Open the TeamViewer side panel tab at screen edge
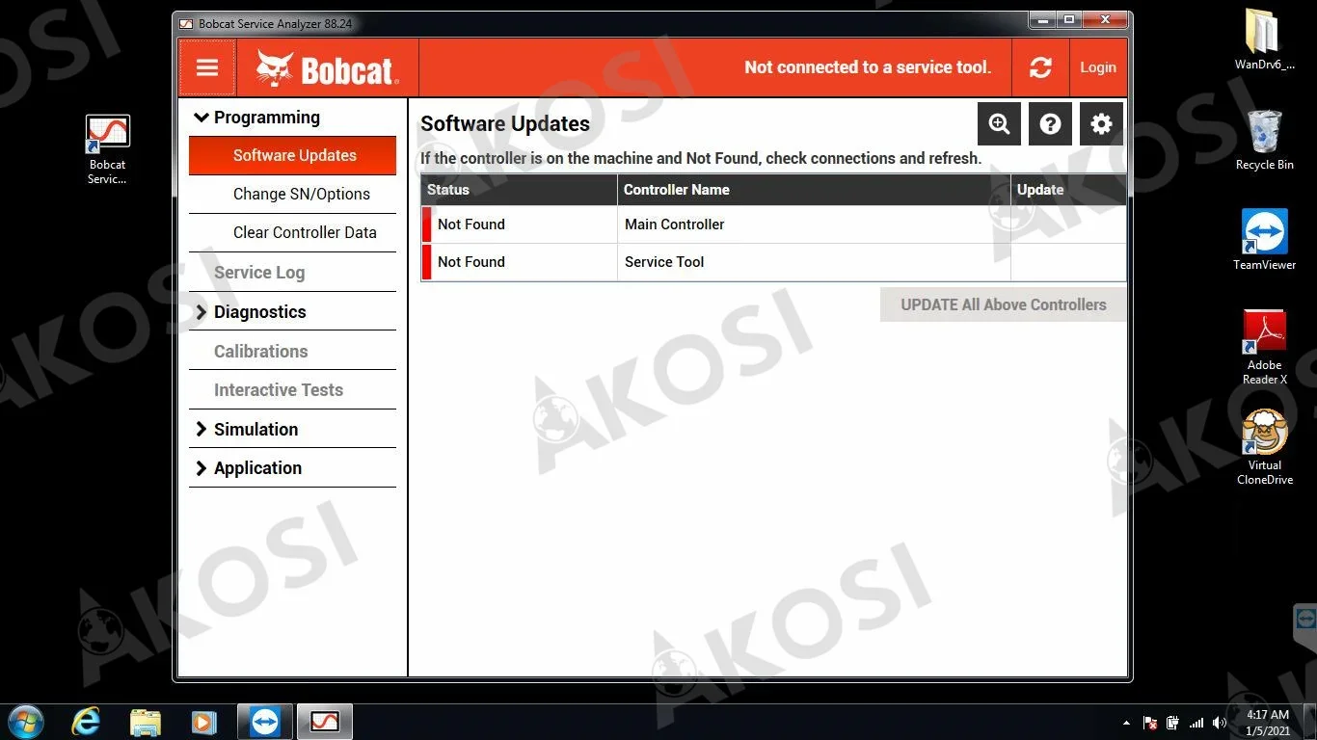The height and width of the screenshot is (740, 1317). [x=1305, y=618]
